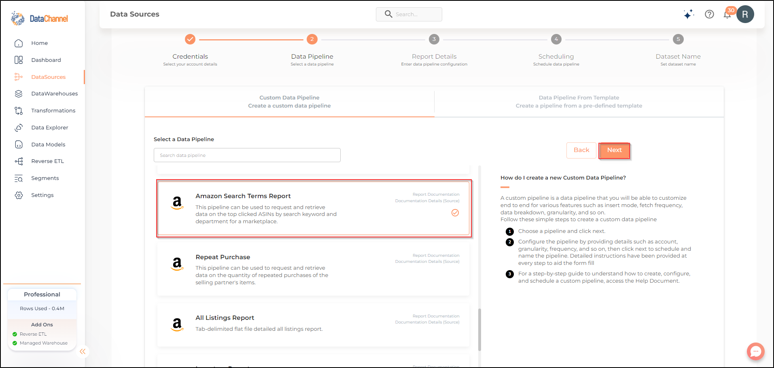Open Report Documentation for Repeat Purchase
This screenshot has width=774, height=368.
click(x=436, y=256)
